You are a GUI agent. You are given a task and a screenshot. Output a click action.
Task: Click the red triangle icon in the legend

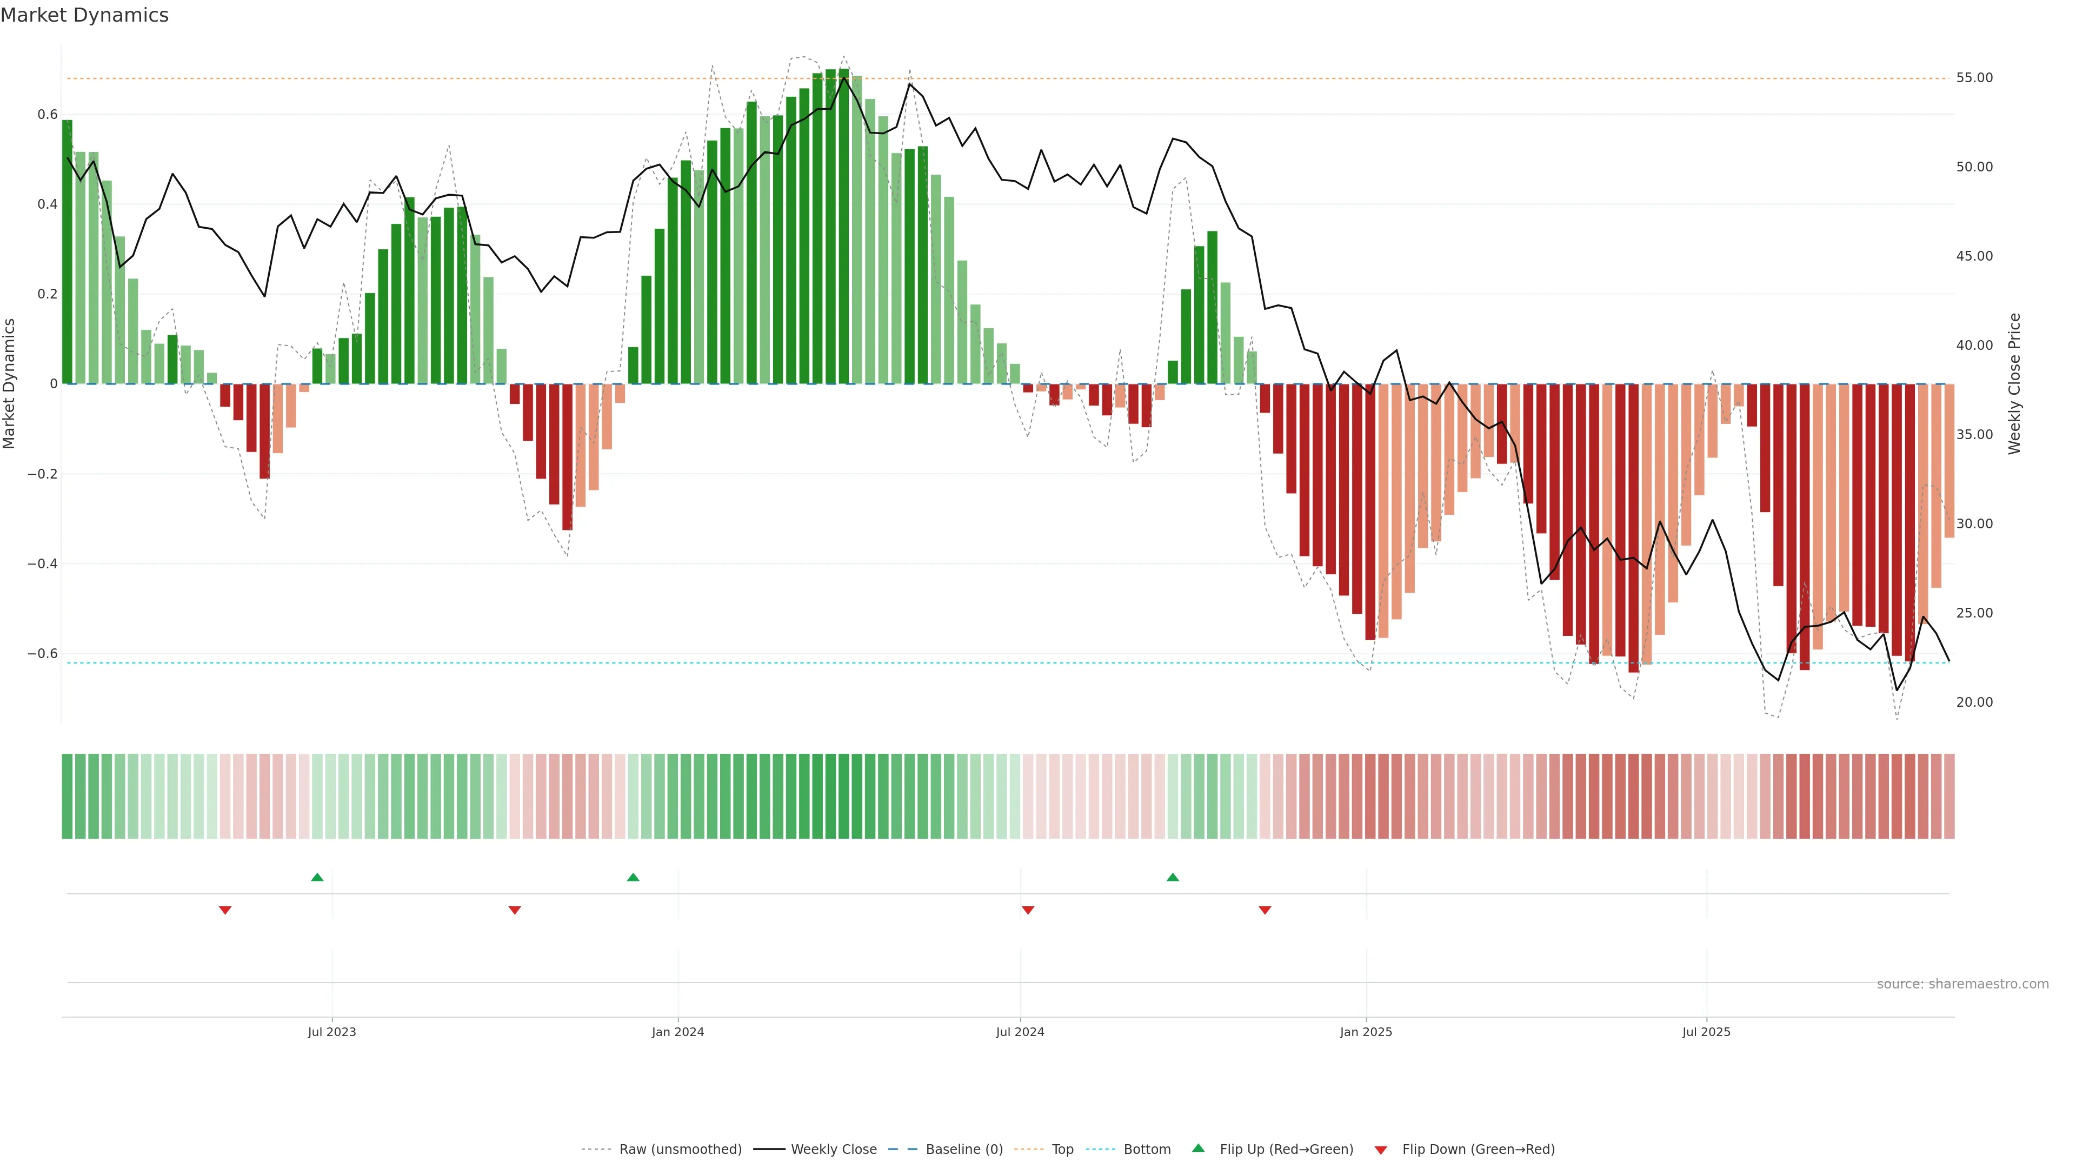(1381, 1150)
